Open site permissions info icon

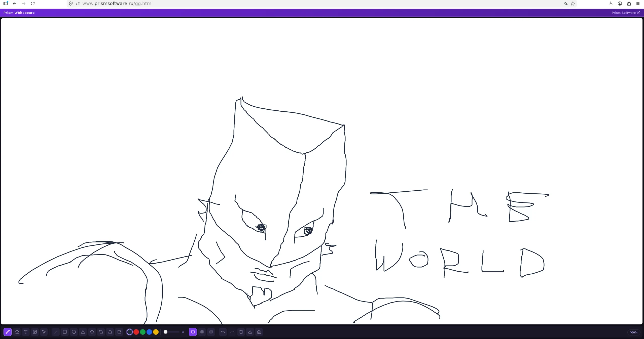(x=78, y=4)
